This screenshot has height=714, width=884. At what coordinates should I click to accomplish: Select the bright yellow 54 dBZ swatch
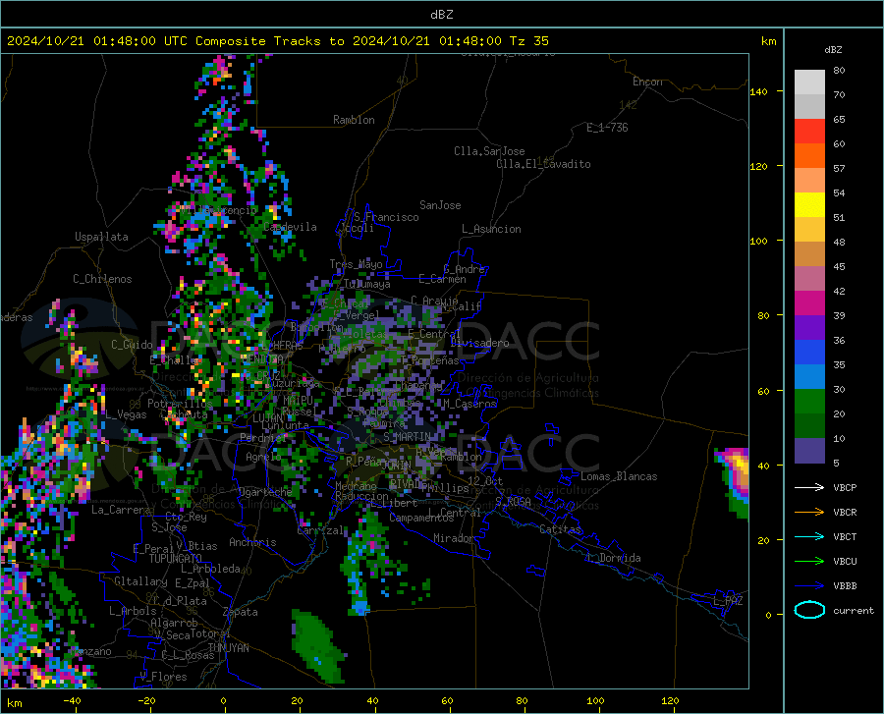pos(809,205)
